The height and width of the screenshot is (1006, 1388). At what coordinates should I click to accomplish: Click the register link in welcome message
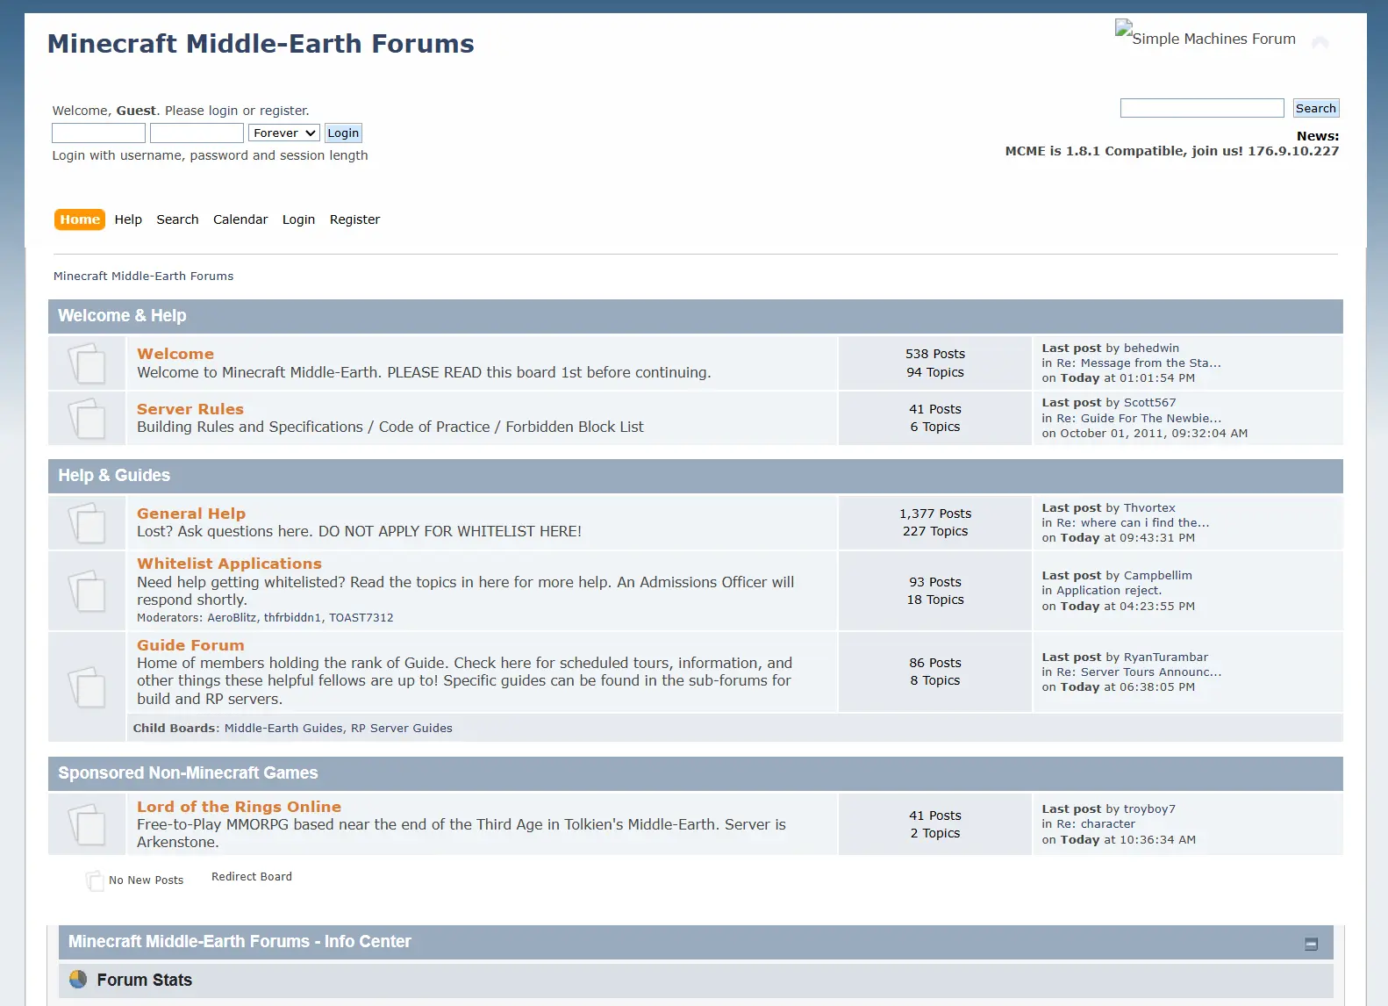(283, 111)
